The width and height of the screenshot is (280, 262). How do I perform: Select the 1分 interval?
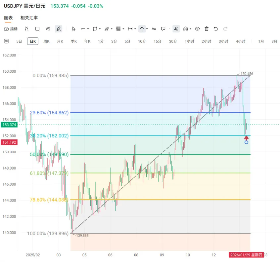click(101, 41)
